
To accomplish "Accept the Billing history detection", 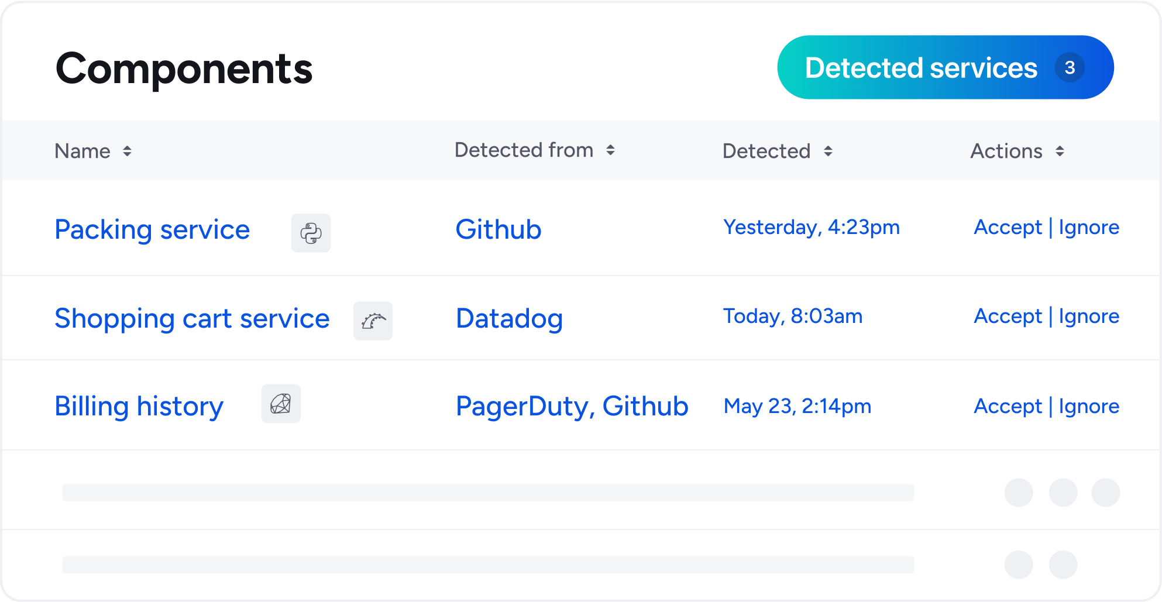I will click(1008, 406).
